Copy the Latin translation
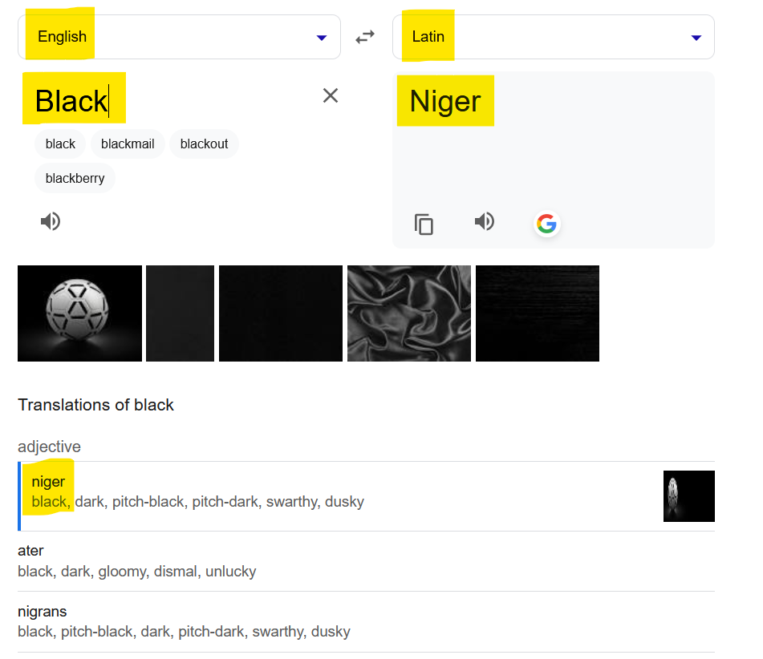The image size is (763, 659). tap(424, 224)
